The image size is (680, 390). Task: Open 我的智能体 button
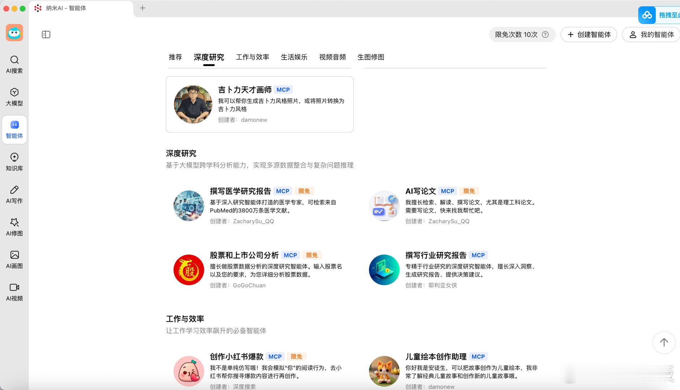point(651,34)
